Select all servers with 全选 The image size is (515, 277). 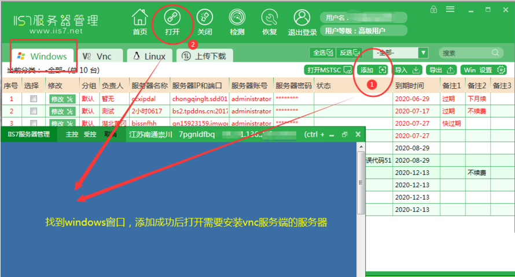pyautogui.click(x=322, y=53)
